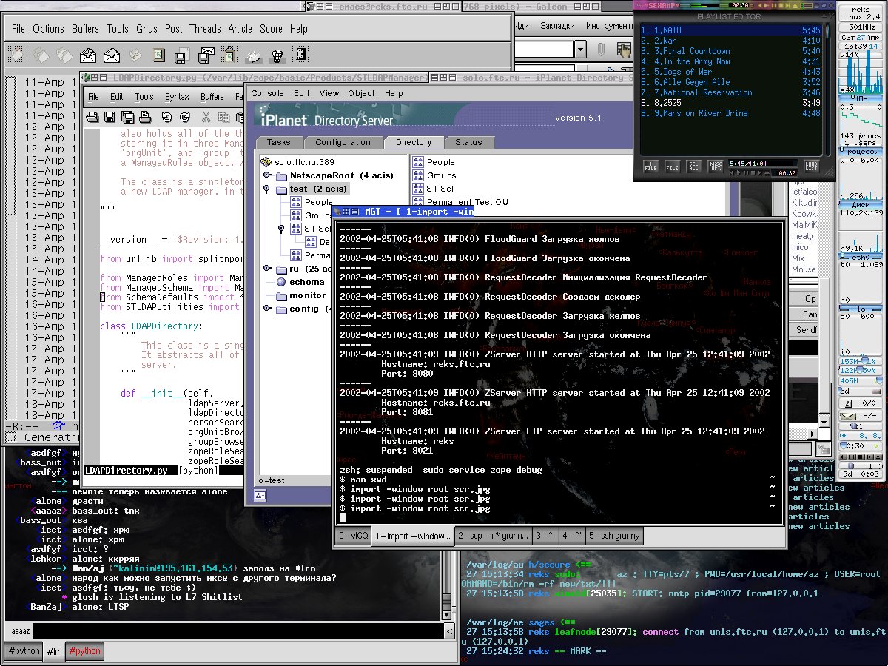Switch to the Configuration tab in iPlanet

343,142
